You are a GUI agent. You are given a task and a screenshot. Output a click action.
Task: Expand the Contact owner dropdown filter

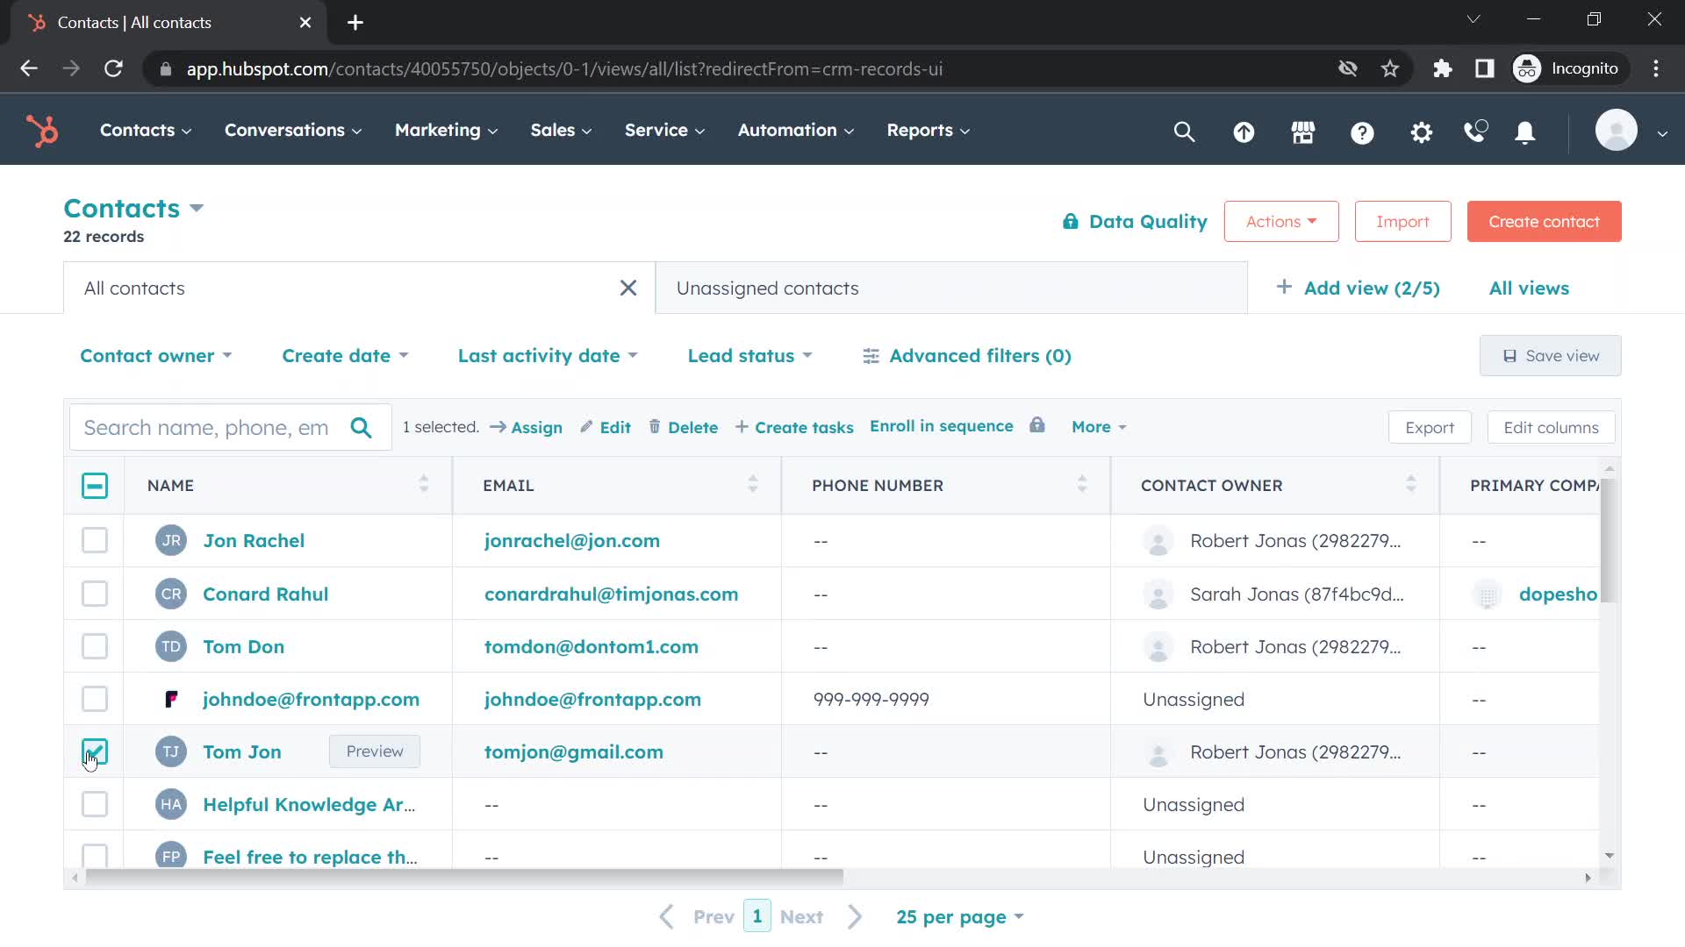[154, 355]
